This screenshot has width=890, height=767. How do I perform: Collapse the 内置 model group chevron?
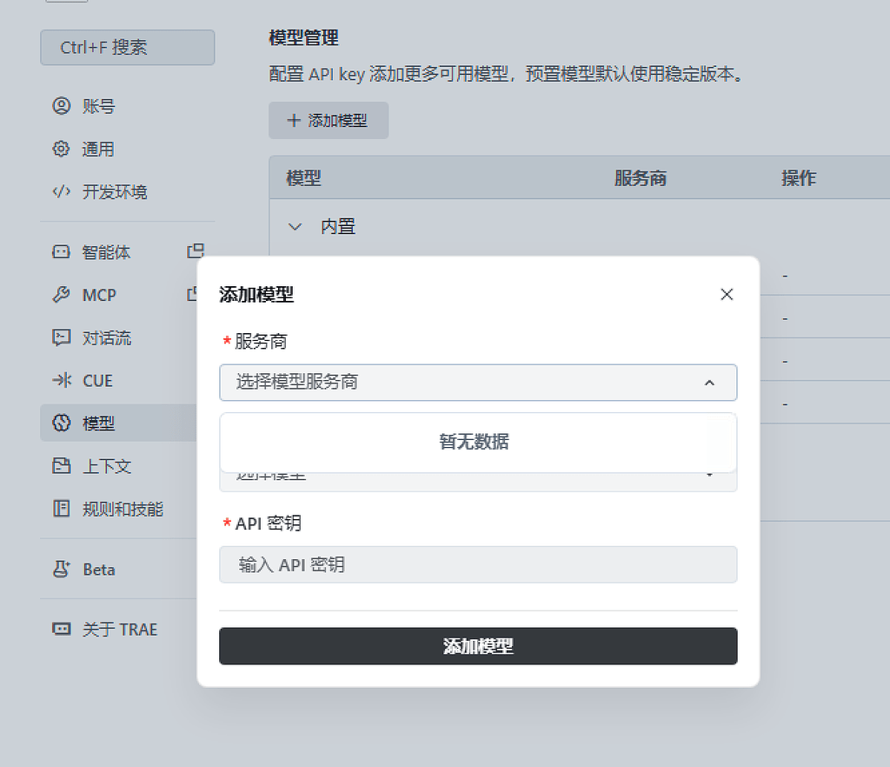[x=295, y=226]
